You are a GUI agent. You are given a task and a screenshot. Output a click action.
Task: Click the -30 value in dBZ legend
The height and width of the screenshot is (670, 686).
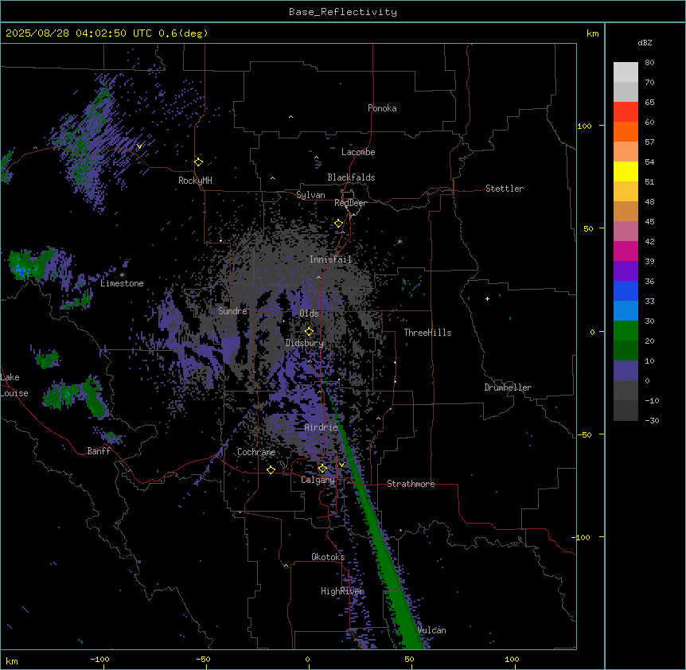click(652, 420)
